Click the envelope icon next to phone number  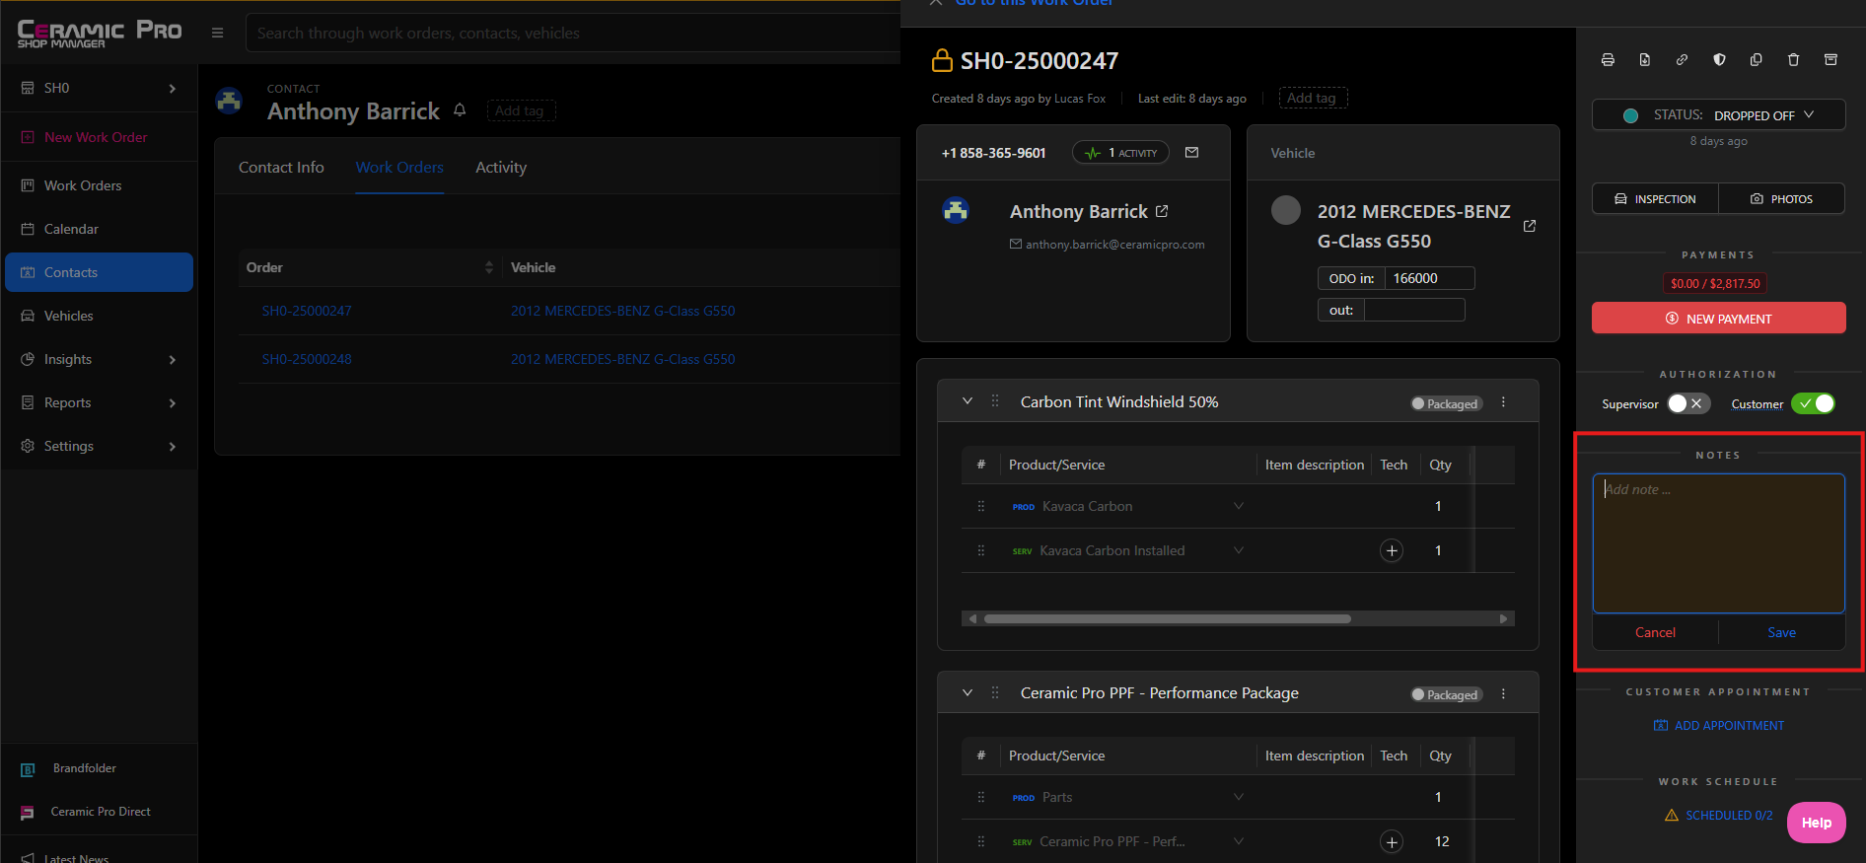[1191, 153]
